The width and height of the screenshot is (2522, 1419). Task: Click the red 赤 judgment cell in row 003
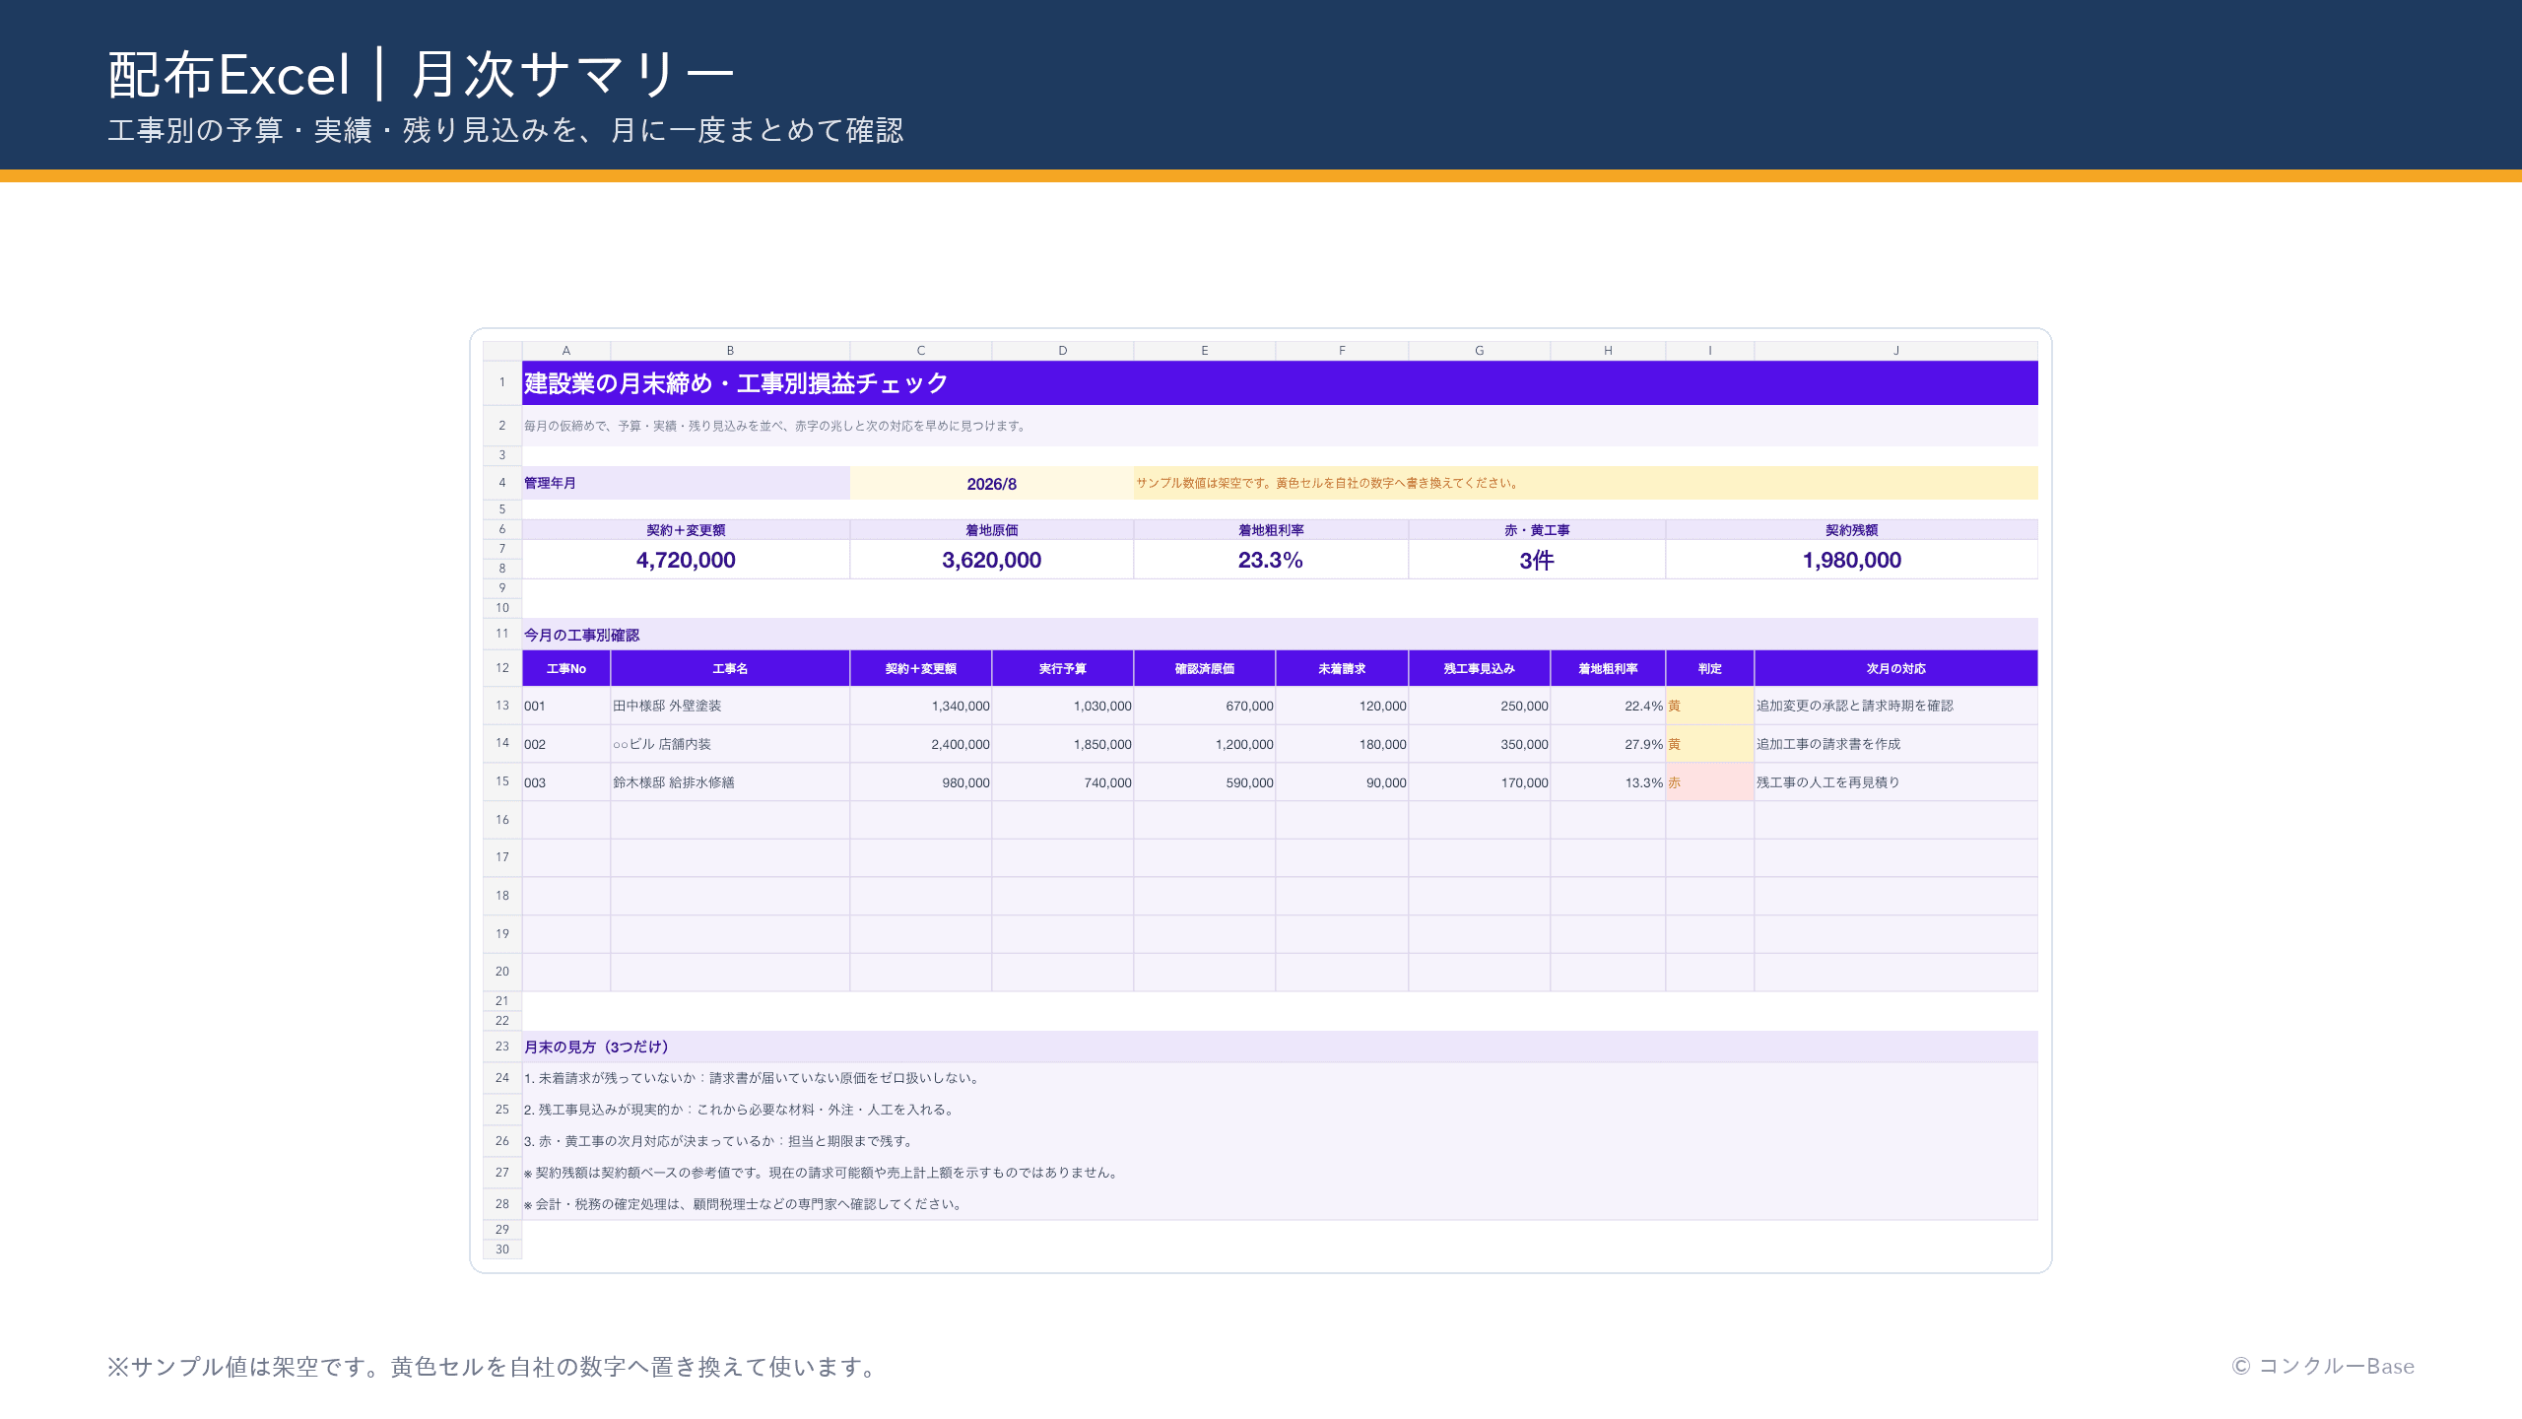pos(1710,782)
